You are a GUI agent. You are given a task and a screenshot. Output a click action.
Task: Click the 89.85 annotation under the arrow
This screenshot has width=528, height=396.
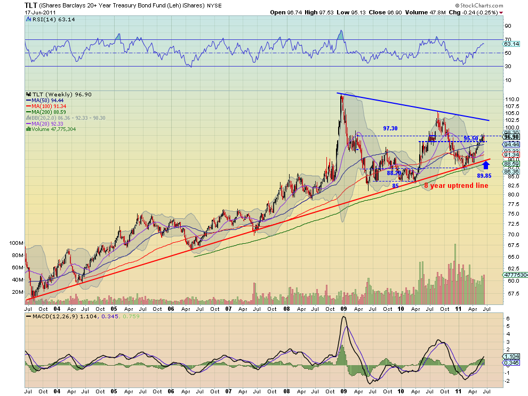484,176
